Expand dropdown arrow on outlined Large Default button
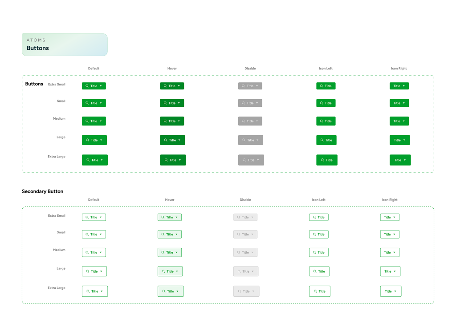 click(x=101, y=271)
